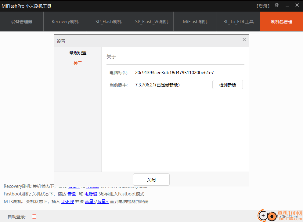Open the 音量- link in Fastboot刷机 line
Image resolution: width=303 pixels, height=222 pixels.
73,194
